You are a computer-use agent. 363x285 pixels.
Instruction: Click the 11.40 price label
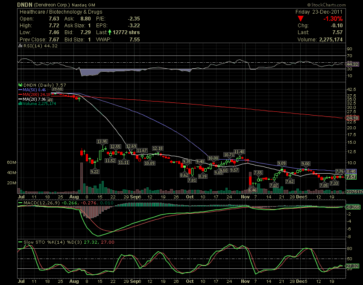point(239,152)
